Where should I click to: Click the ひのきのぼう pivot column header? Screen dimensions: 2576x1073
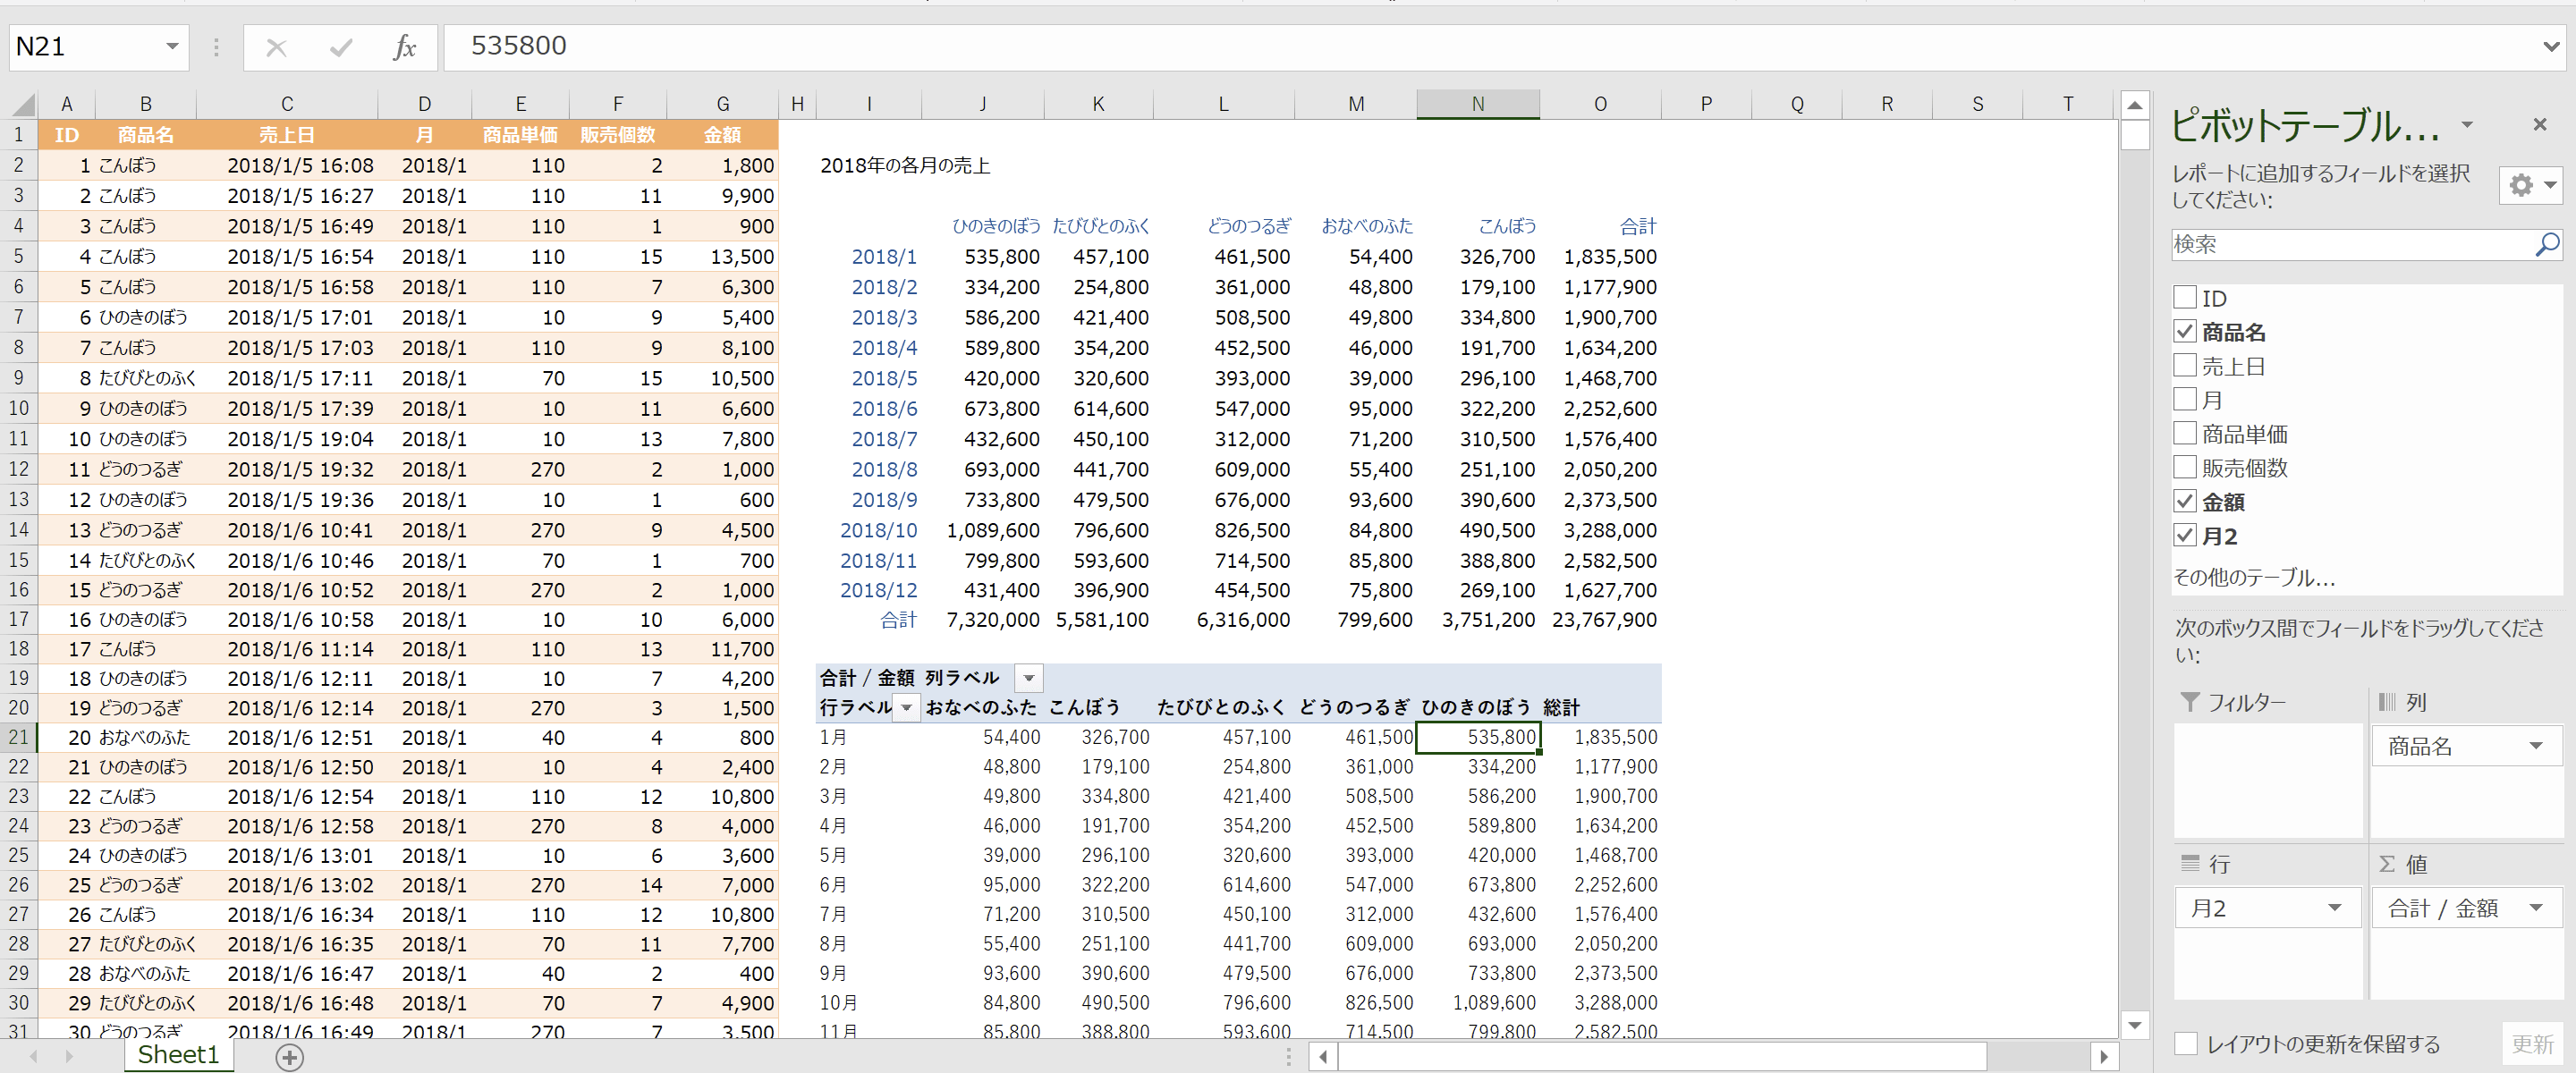[1476, 707]
